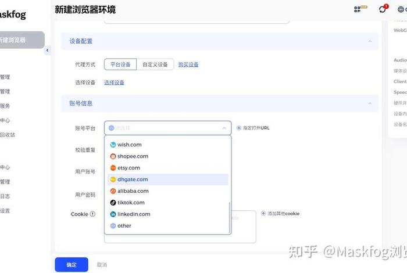Image resolution: width=407 pixels, height=273 pixels.
Task: Choose etsy.com in the dropdown list
Action: [167, 168]
